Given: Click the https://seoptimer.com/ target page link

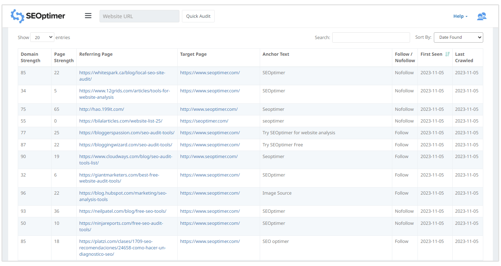Looking at the screenshot, I should [204, 121].
